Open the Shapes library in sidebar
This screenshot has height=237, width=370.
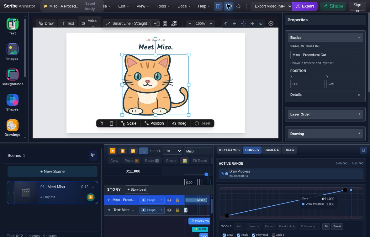coord(12,100)
